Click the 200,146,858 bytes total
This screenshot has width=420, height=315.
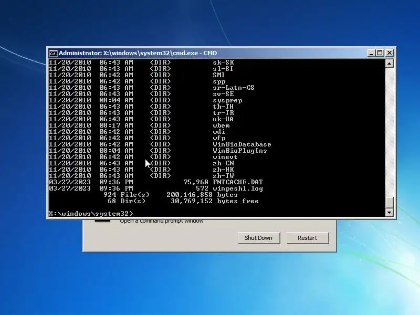[x=202, y=195]
